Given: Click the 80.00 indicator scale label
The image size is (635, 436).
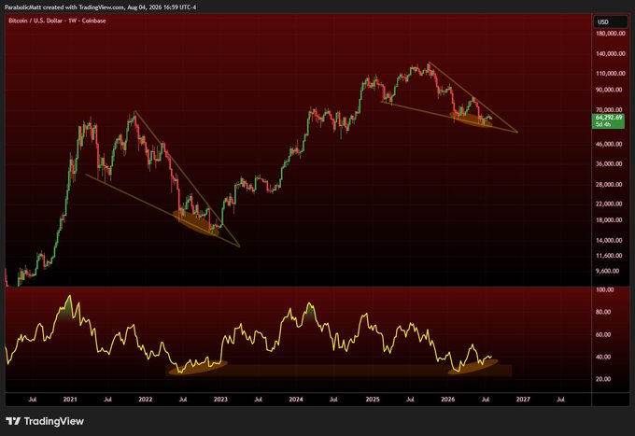Looking at the screenshot, I should [x=603, y=312].
